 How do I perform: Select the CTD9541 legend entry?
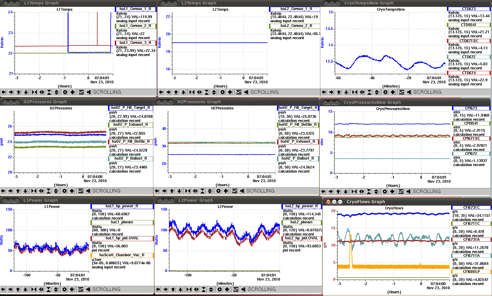469,25
